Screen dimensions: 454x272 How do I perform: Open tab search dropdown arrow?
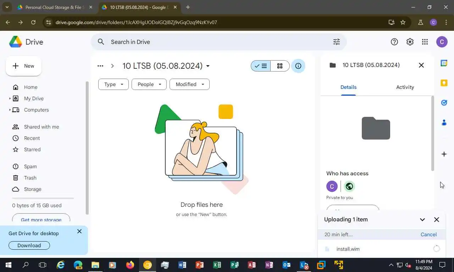[x=7, y=7]
